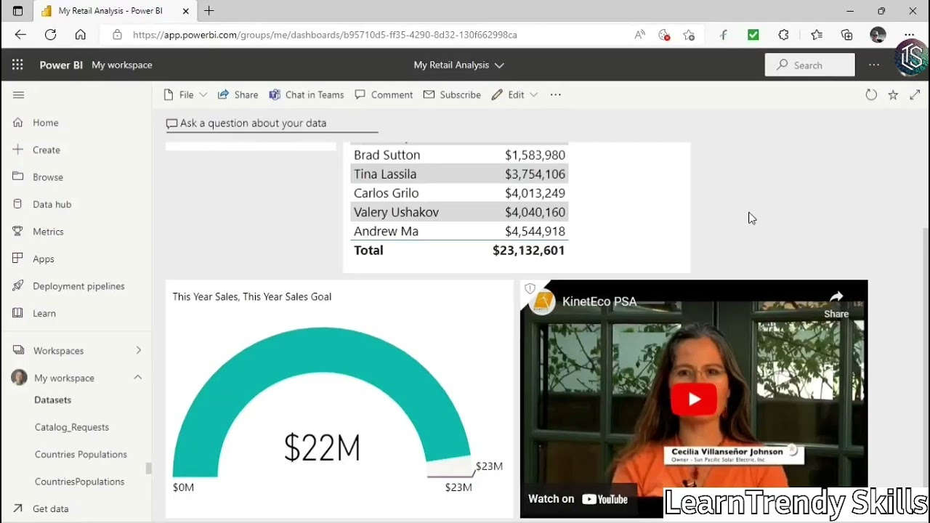The image size is (930, 523).
Task: Select the Tina Lassila table row
Action: [x=459, y=174]
